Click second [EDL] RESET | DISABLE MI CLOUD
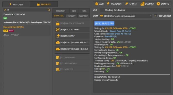The height and width of the screenshot is (95, 173). (x=72, y=49)
